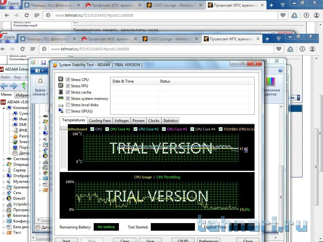The width and height of the screenshot is (323, 242).
Task: Expand the Операци tree node
Action: [x=3, y=164]
